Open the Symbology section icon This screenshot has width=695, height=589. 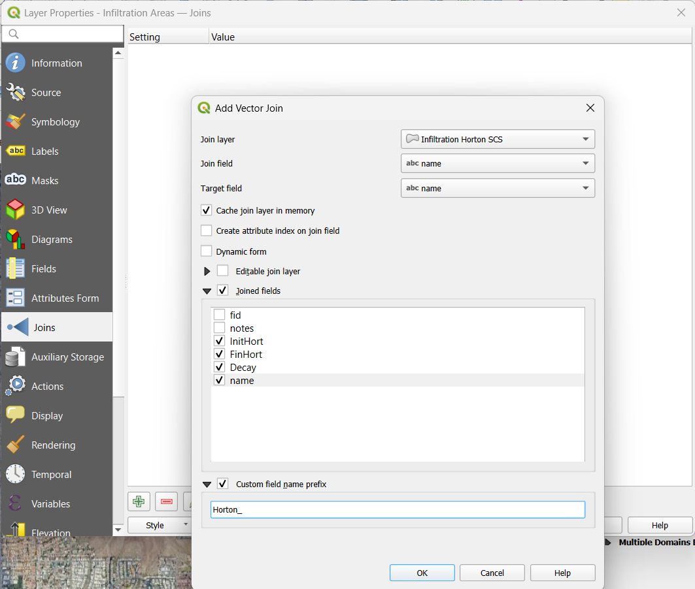(x=16, y=122)
